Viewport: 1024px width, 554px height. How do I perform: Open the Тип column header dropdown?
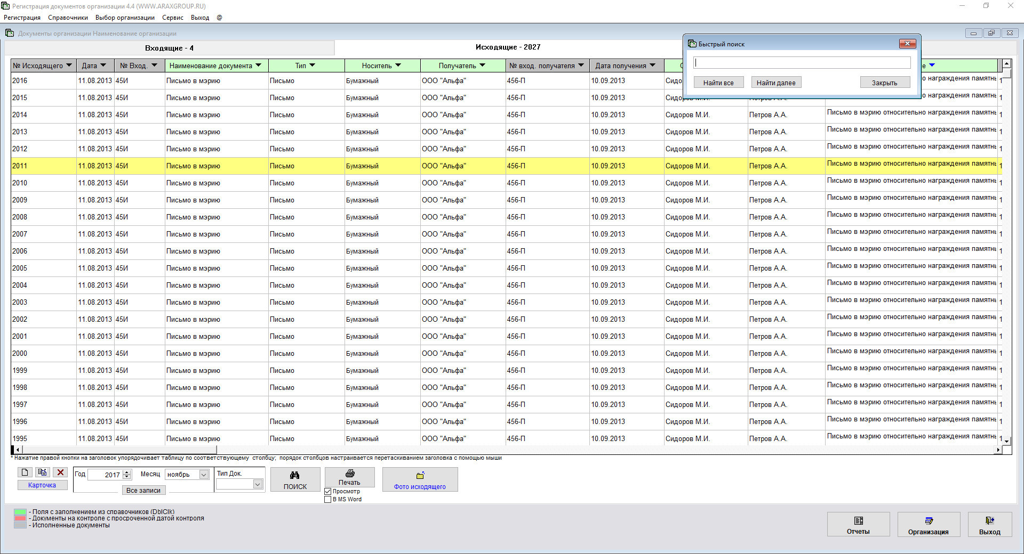[312, 66]
